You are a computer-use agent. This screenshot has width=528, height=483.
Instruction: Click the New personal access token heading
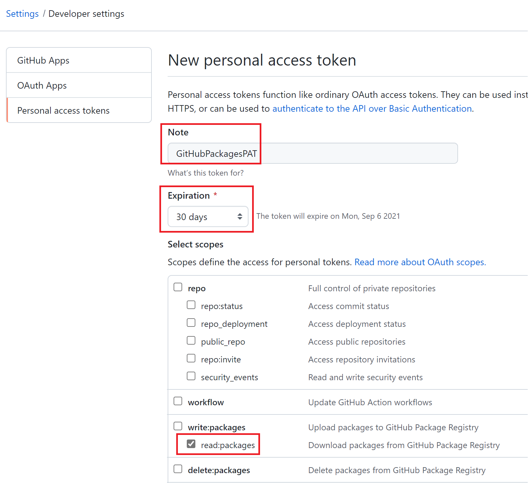tap(262, 61)
